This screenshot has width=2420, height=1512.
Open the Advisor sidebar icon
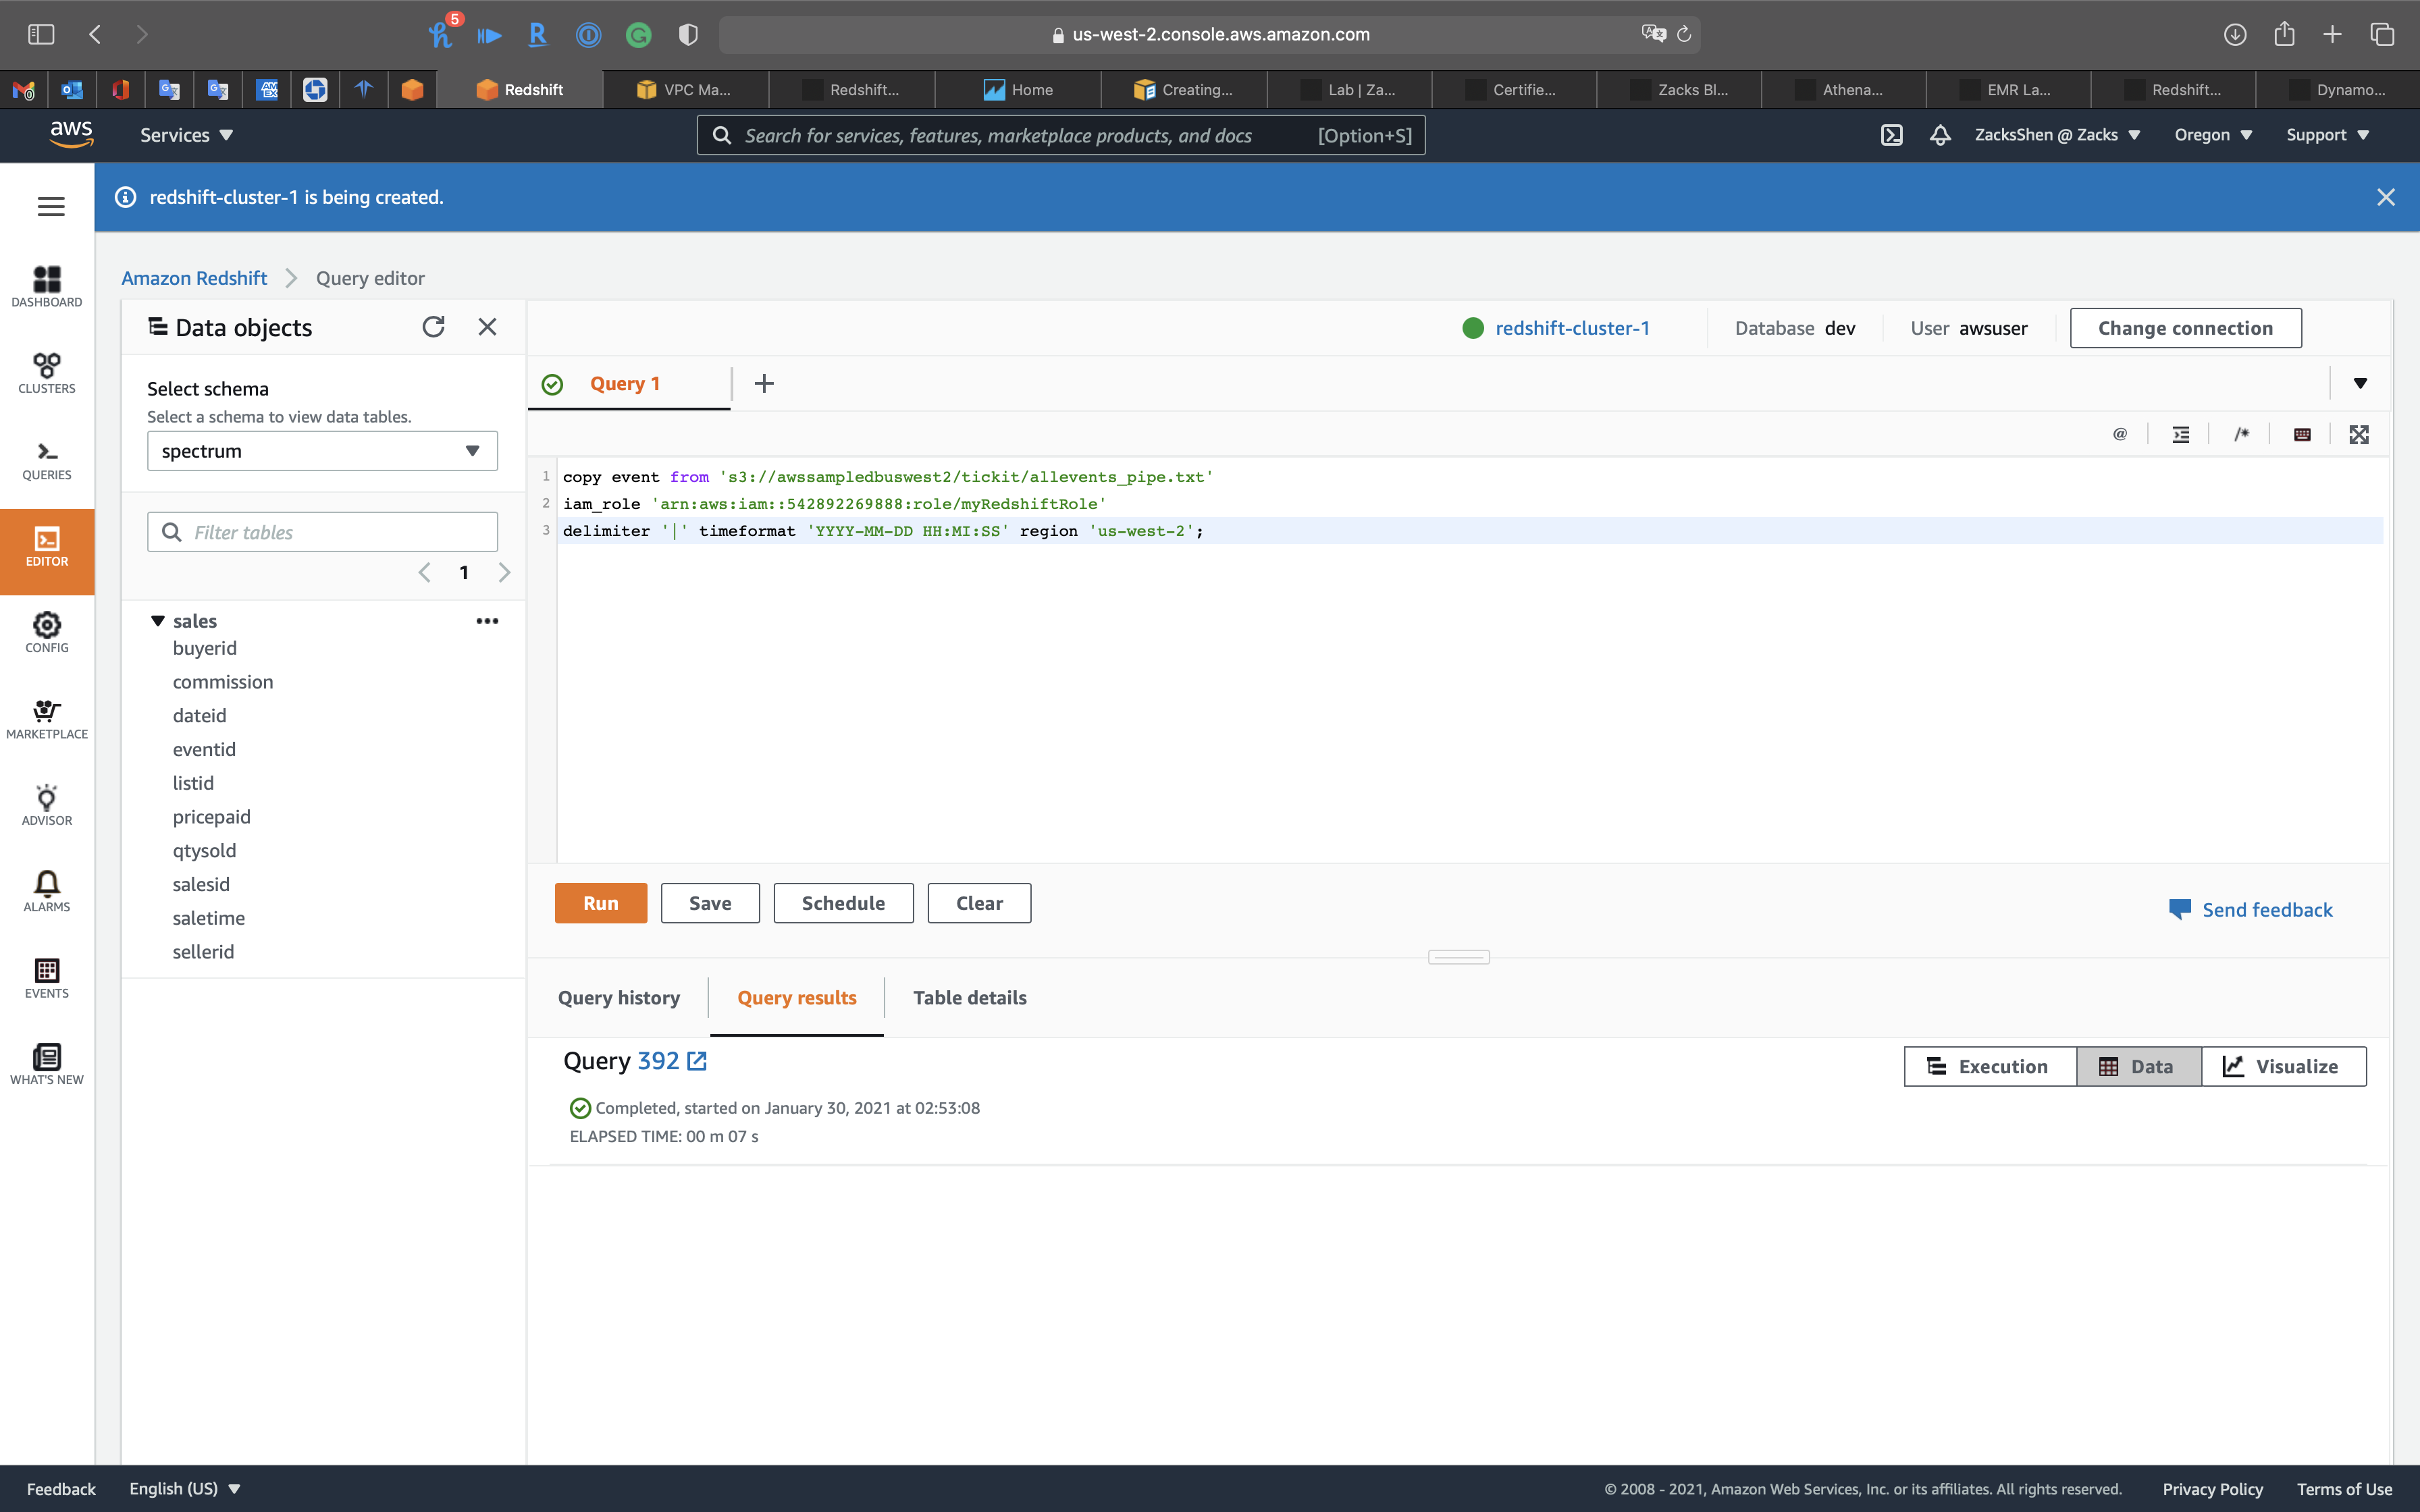point(47,805)
